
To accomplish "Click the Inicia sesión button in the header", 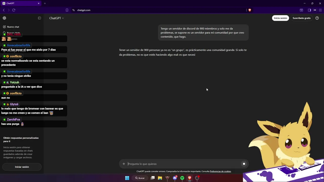I will point(280,18).
